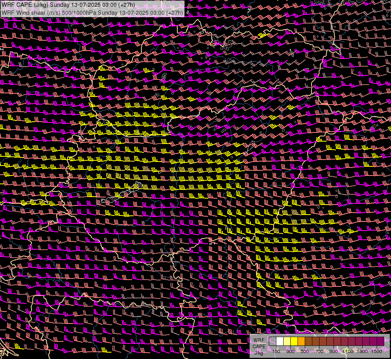The width and height of the screenshot is (391, 359).
Task: Select the last purple legend swatch
Action: pyautogui.click(x=381, y=341)
